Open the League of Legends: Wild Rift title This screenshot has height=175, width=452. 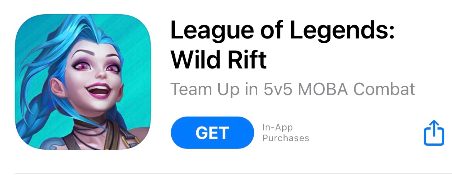point(282,45)
